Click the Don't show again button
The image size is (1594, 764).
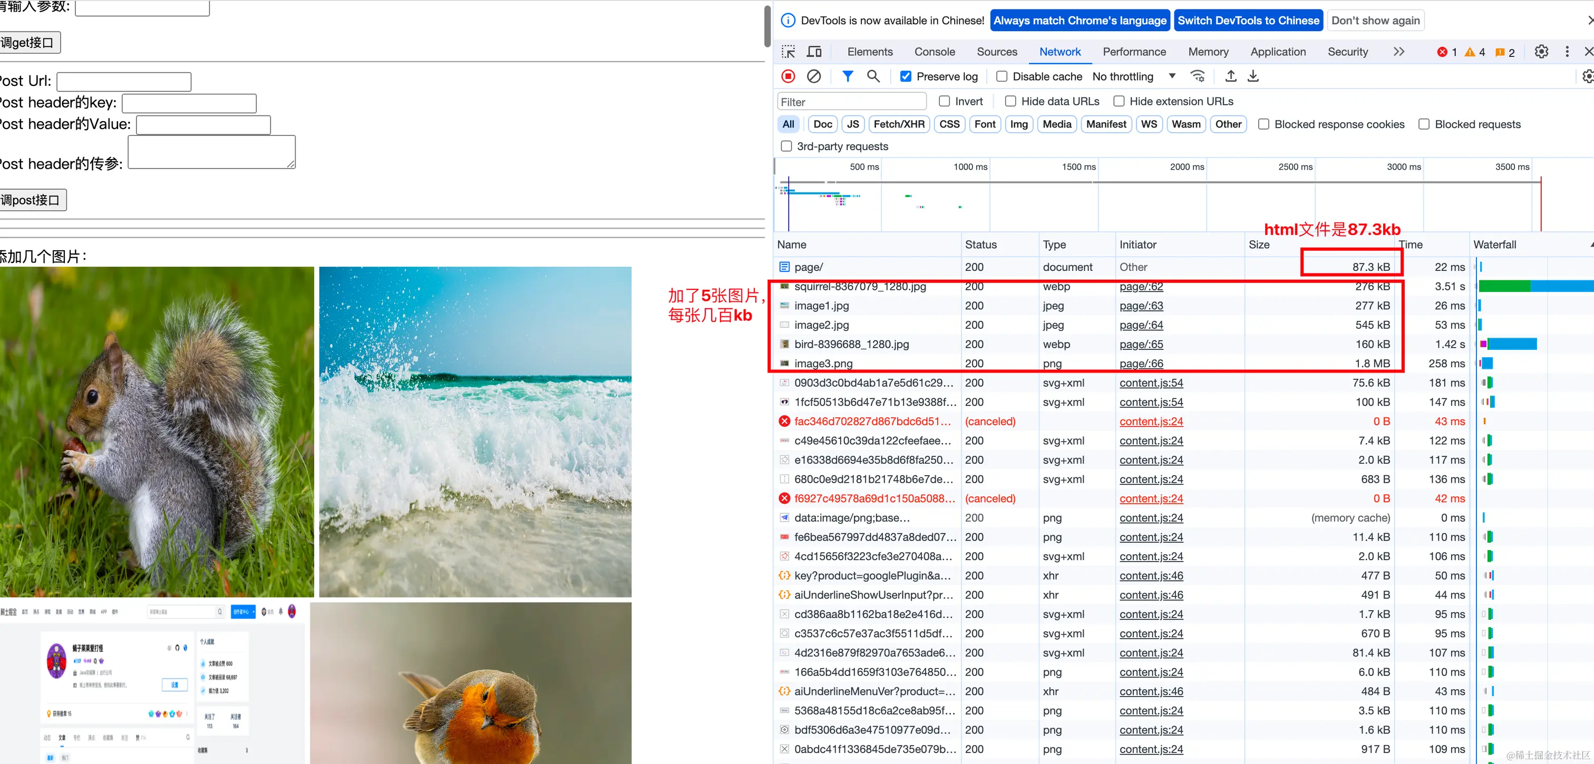(1375, 21)
